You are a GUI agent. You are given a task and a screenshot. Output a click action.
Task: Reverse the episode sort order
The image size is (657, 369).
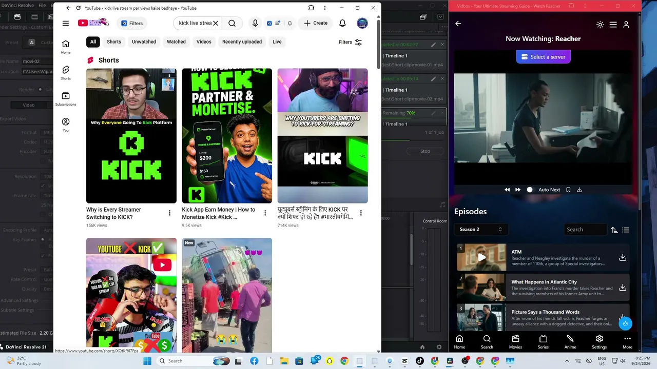[614, 230]
